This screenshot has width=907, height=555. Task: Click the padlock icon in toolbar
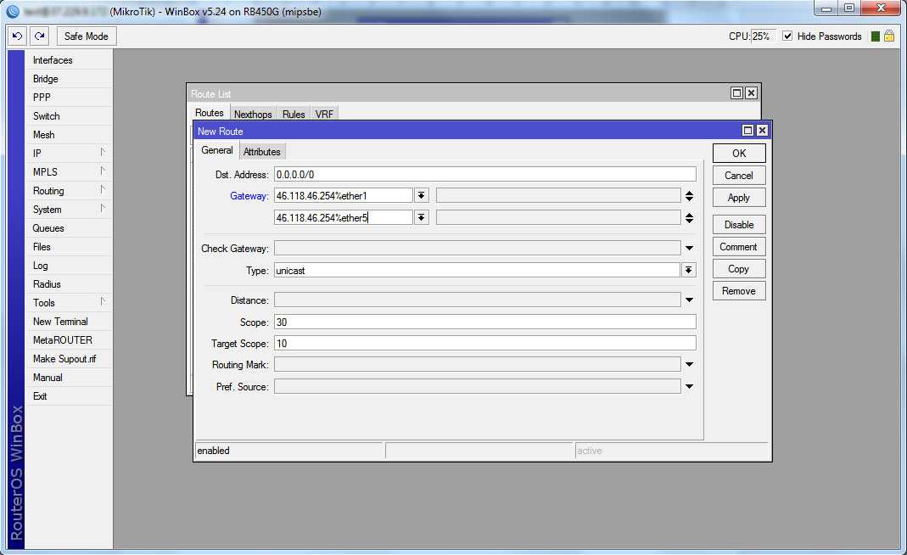coord(889,36)
